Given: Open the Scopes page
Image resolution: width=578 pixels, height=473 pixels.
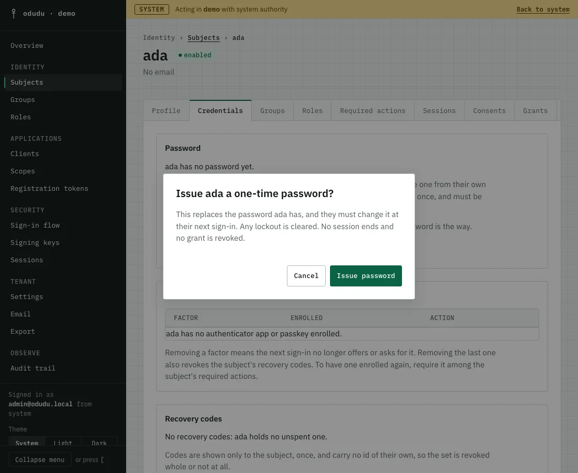Looking at the screenshot, I should click(x=63, y=171).
